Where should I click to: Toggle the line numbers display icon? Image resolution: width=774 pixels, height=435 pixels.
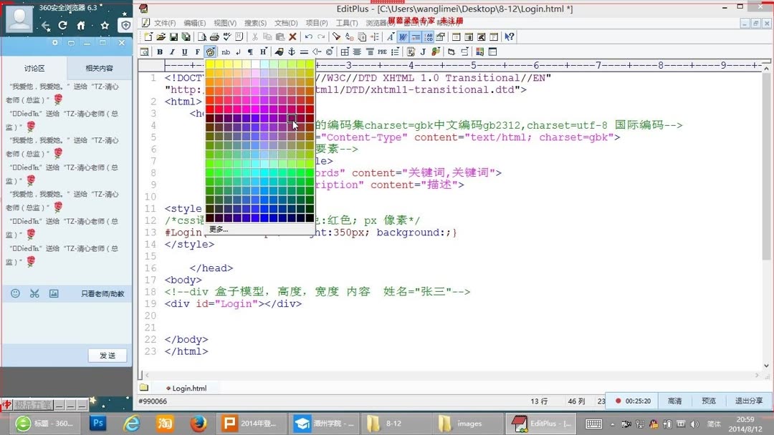[x=428, y=36]
